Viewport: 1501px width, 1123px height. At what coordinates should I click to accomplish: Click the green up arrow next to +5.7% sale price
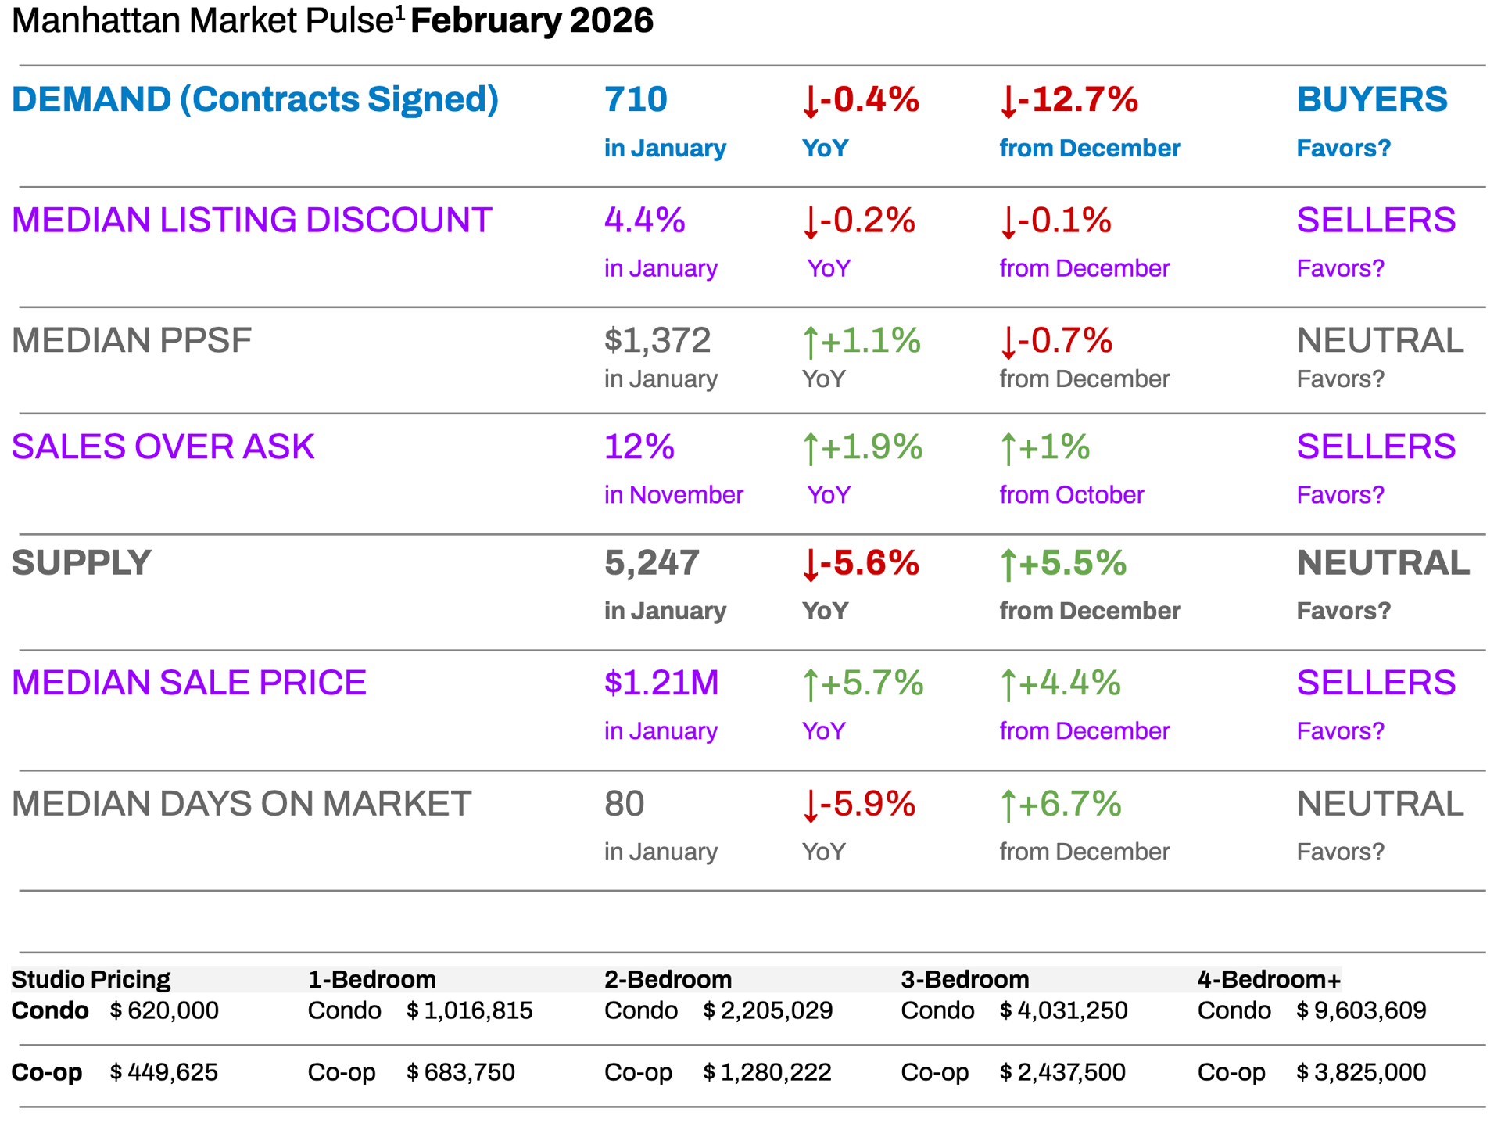click(x=810, y=685)
